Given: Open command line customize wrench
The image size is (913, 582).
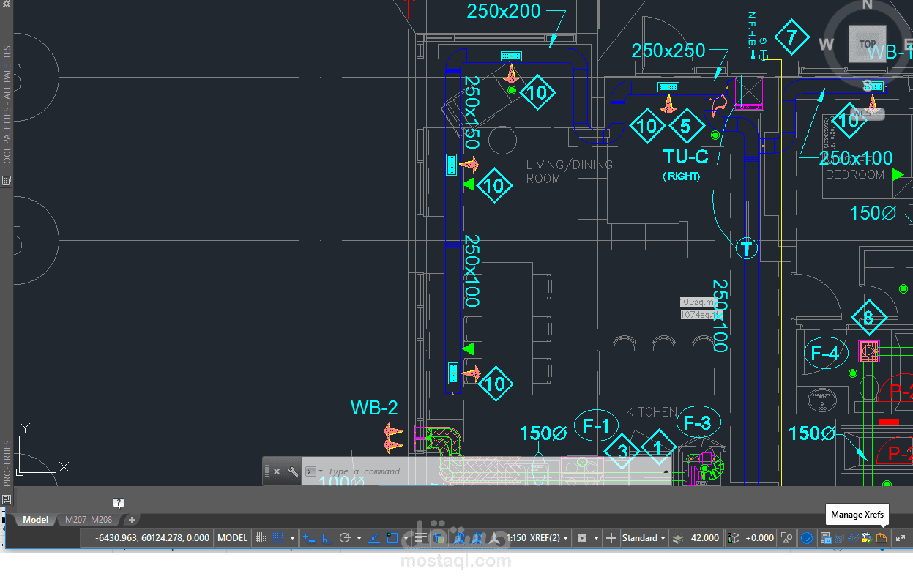Looking at the screenshot, I should tap(293, 471).
